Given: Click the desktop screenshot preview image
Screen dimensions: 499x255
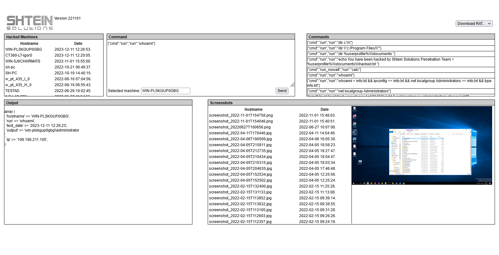Looking at the screenshot, I should pos(422,146).
